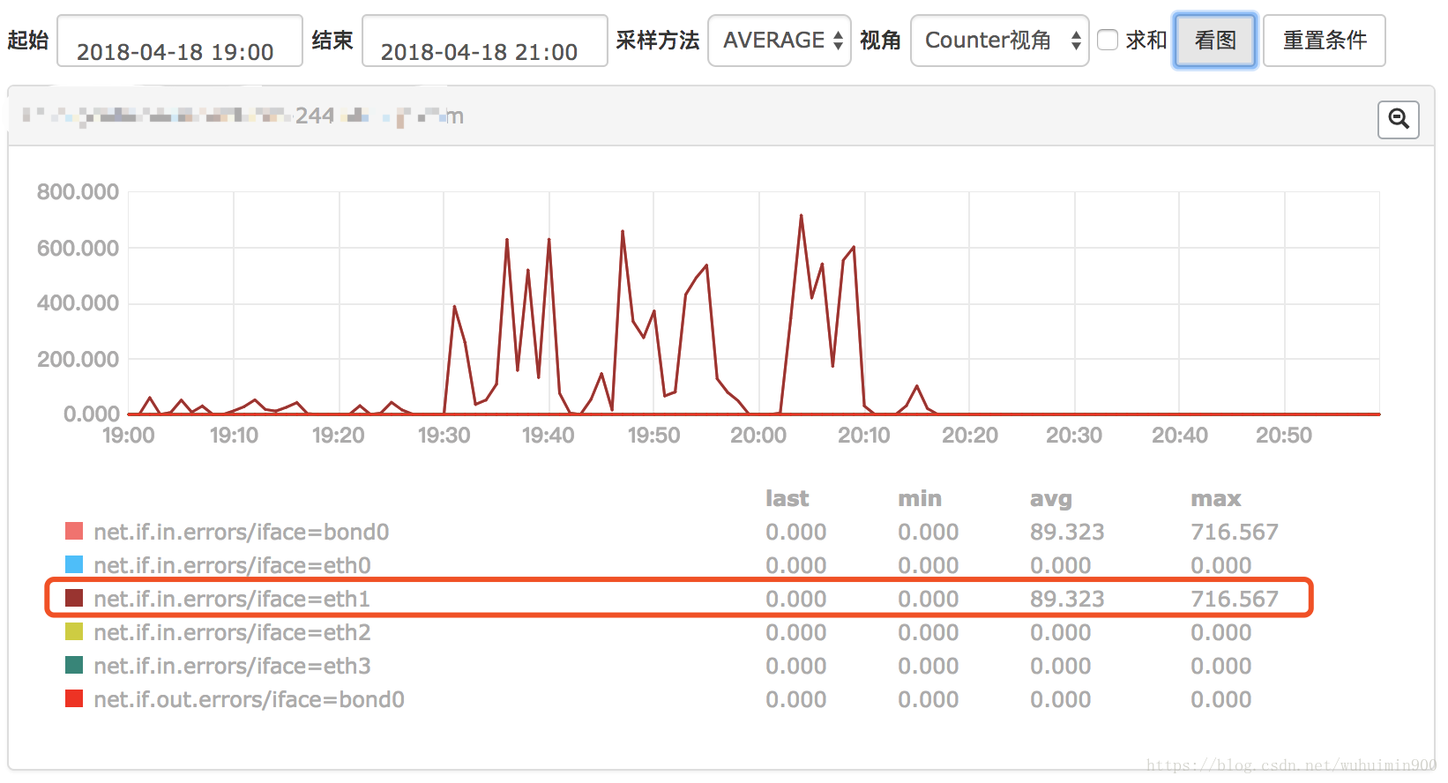Image resolution: width=1448 pixels, height=783 pixels.
Task: Click the 600.000 y-axis label
Action: [x=78, y=248]
